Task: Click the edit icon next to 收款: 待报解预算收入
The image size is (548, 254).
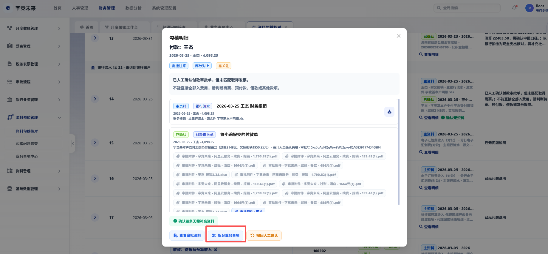Action: pyautogui.click(x=216, y=250)
